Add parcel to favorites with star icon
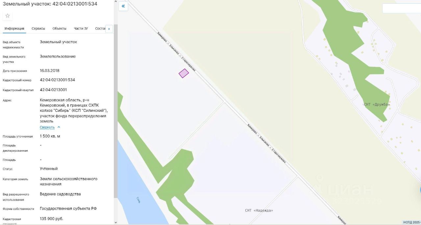Screen dimensions: 421x225 [8, 16]
